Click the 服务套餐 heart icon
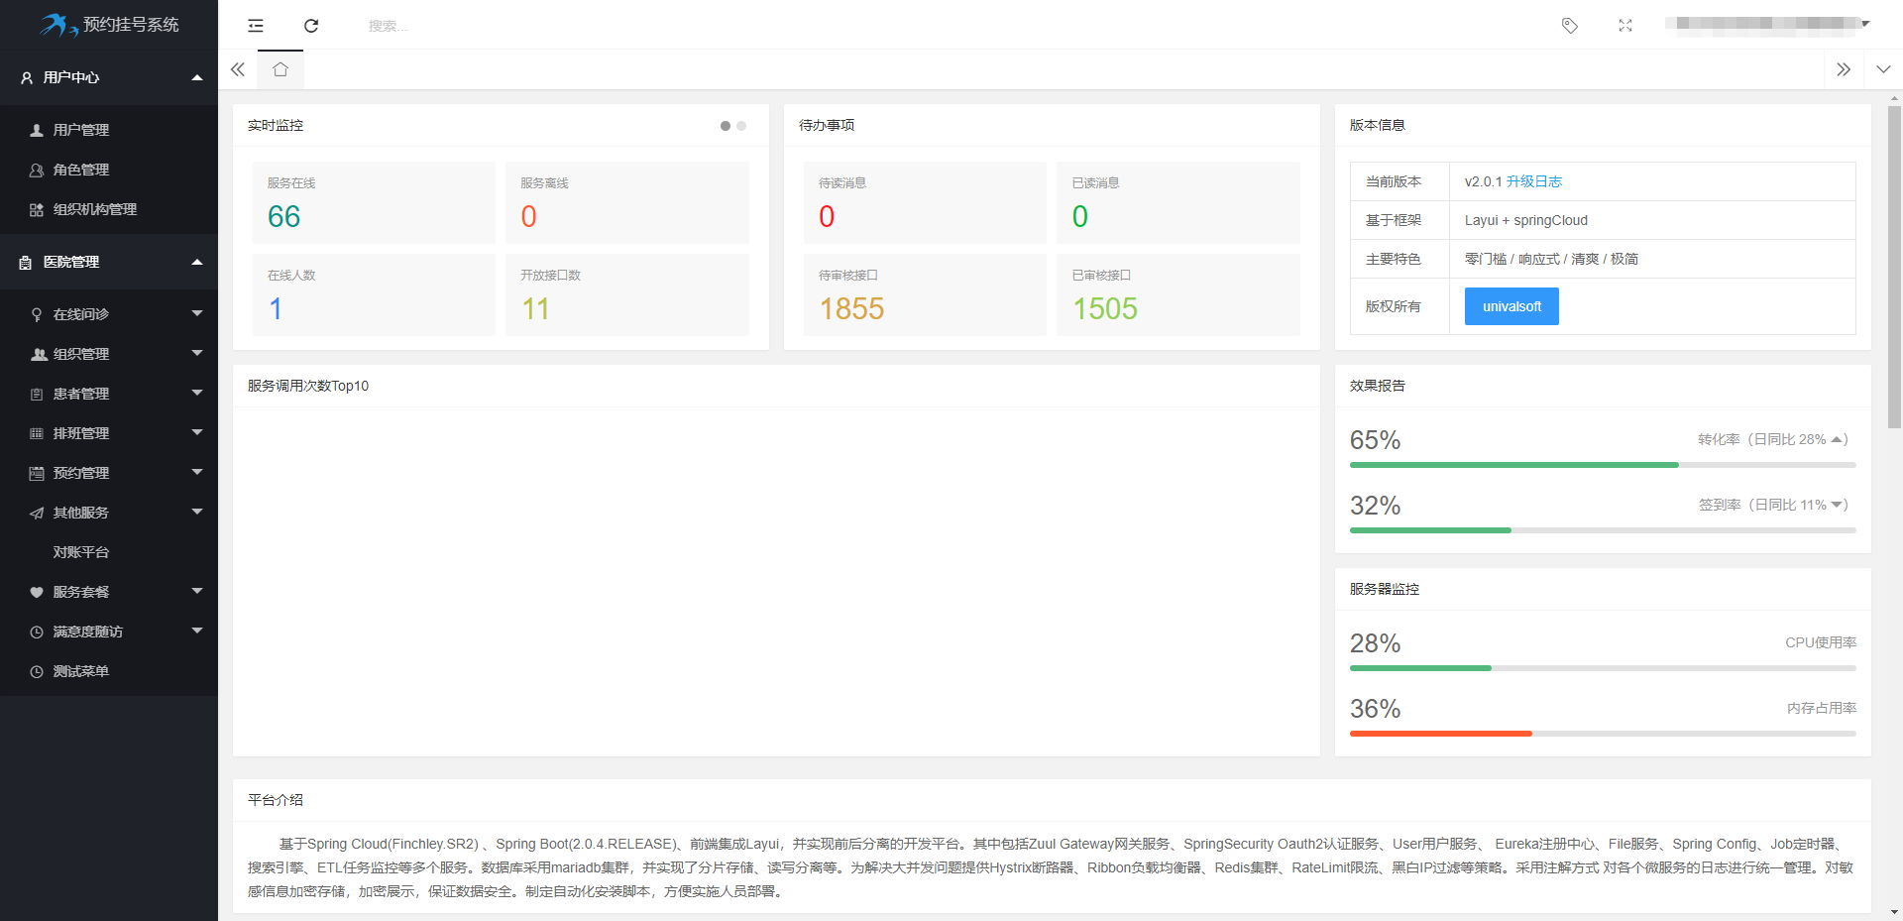The height and width of the screenshot is (921, 1903). [x=37, y=592]
